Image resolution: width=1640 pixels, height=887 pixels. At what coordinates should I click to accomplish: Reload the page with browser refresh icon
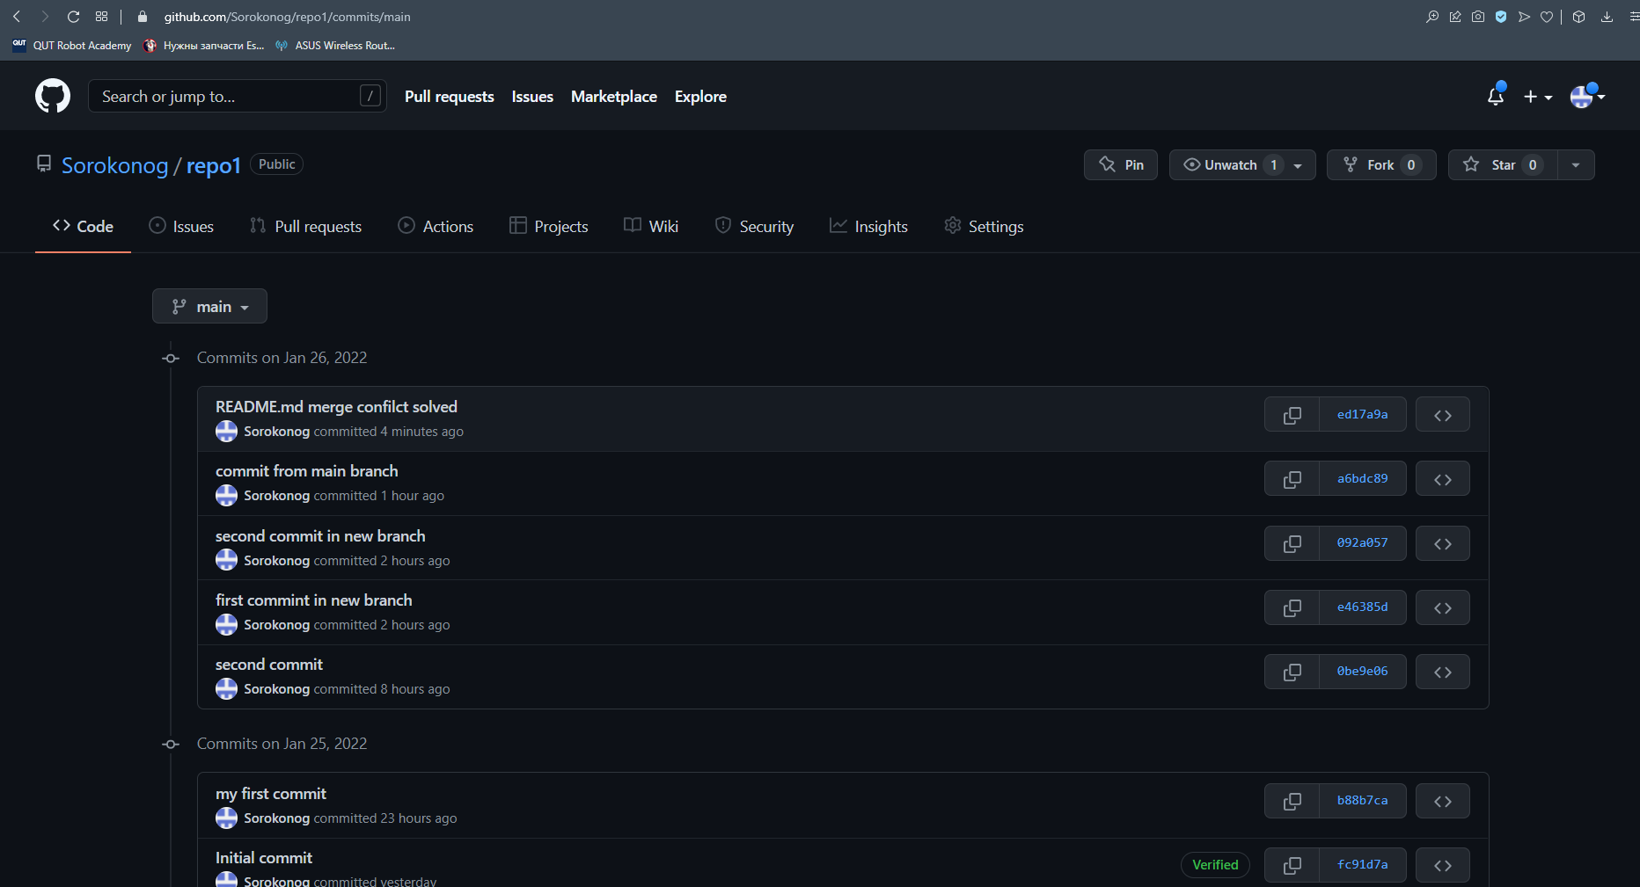(74, 17)
